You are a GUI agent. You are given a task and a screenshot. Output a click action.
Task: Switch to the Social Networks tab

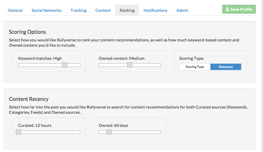pos(46,10)
